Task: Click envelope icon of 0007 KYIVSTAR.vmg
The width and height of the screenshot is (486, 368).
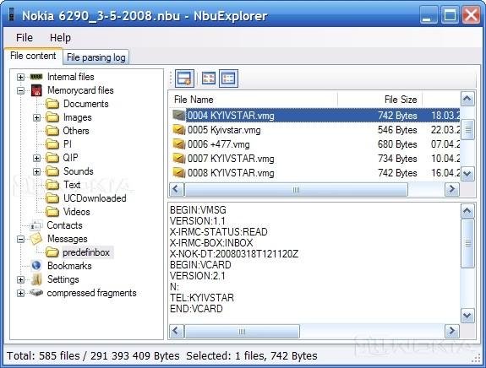Action: (179, 158)
